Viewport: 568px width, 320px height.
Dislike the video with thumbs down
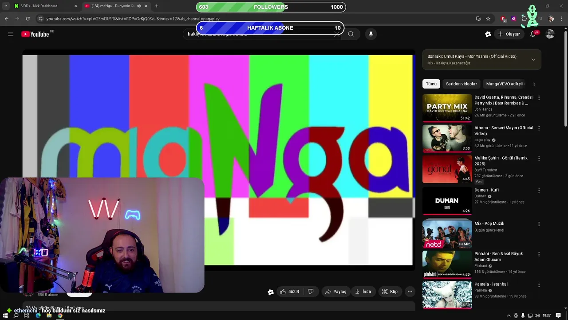coord(311,292)
